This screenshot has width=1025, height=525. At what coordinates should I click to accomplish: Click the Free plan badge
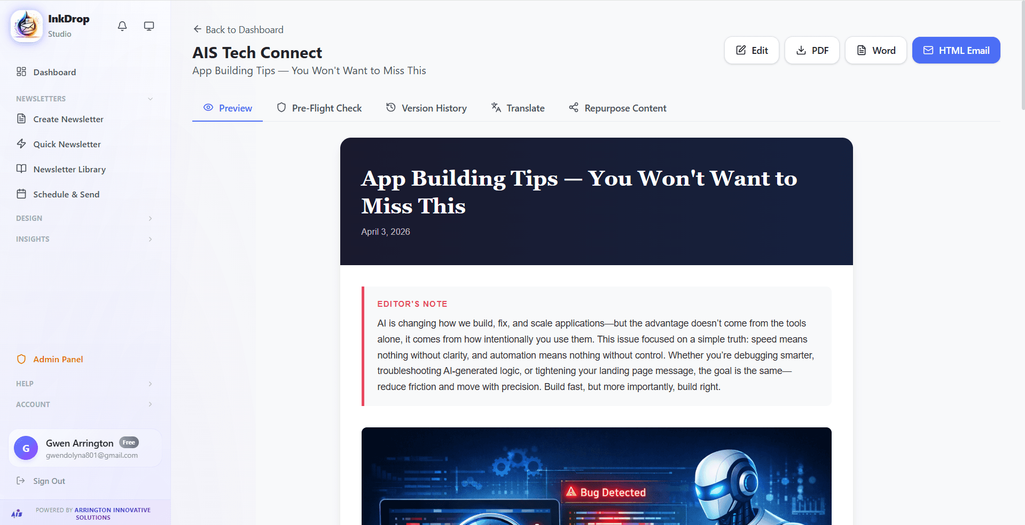click(129, 442)
